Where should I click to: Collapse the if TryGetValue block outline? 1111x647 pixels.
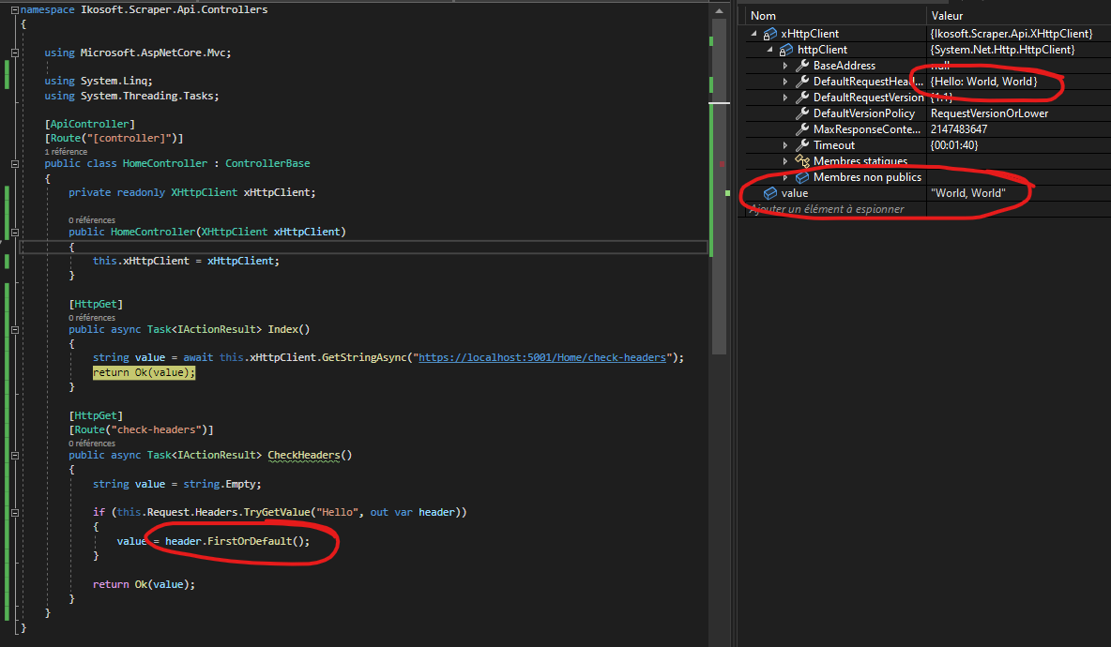(15, 513)
